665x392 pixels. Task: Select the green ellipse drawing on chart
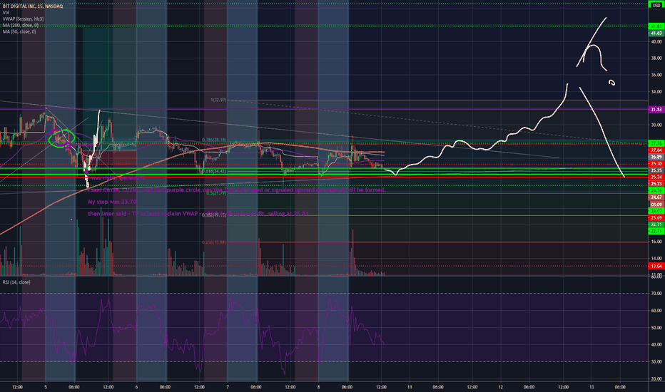click(x=62, y=138)
